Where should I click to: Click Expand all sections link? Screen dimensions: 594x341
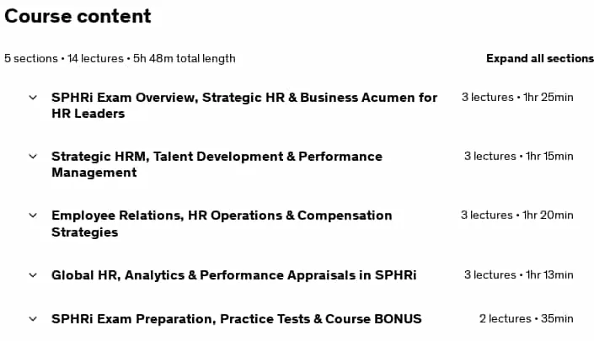pos(540,58)
